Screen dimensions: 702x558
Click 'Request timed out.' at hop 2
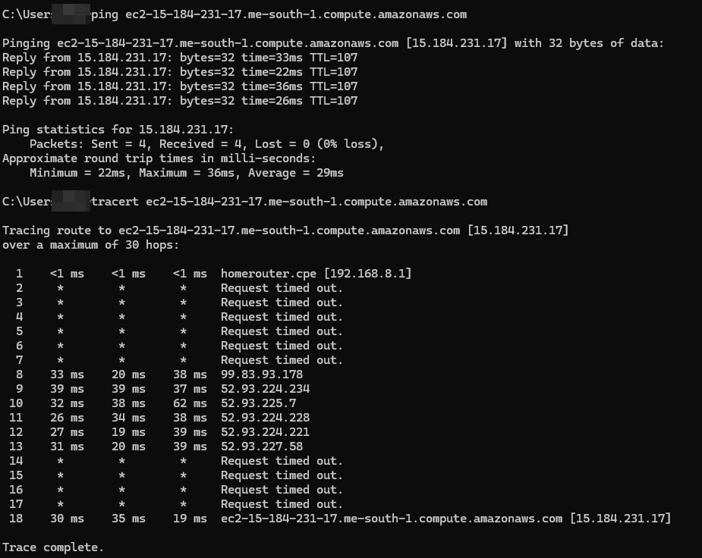click(282, 288)
